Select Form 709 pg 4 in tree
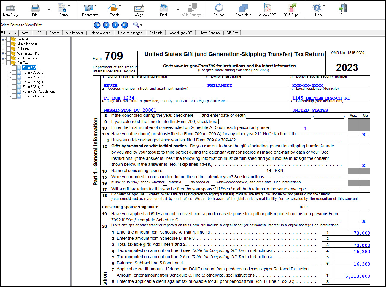Image resolution: width=386 pixels, height=287 pixels. 33,82
